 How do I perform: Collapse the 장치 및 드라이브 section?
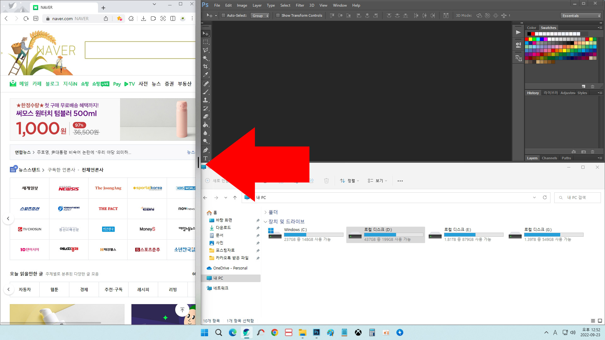(x=265, y=222)
